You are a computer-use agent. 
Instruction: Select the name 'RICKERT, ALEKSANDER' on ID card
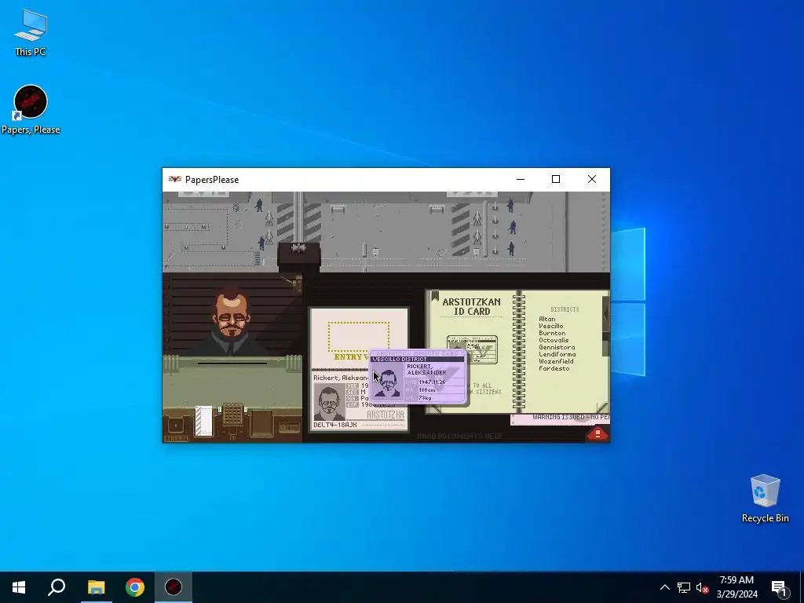click(x=426, y=369)
